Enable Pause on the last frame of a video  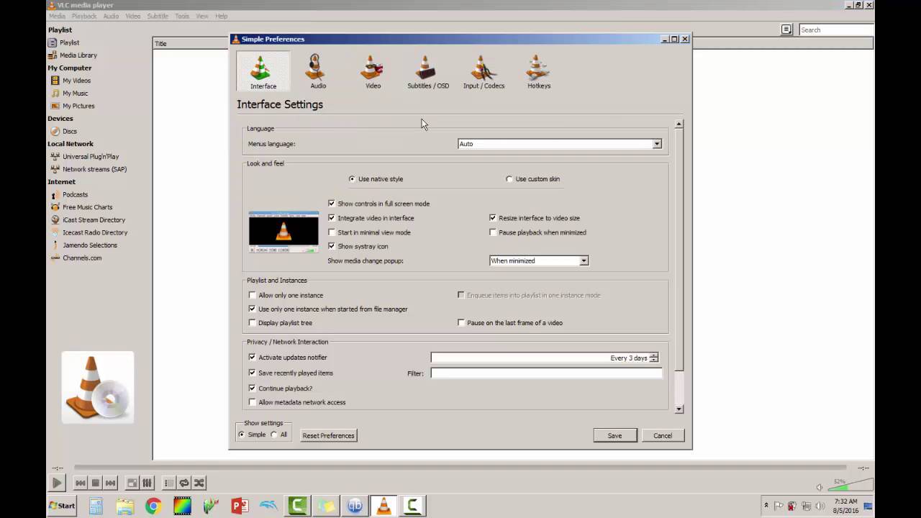461,323
